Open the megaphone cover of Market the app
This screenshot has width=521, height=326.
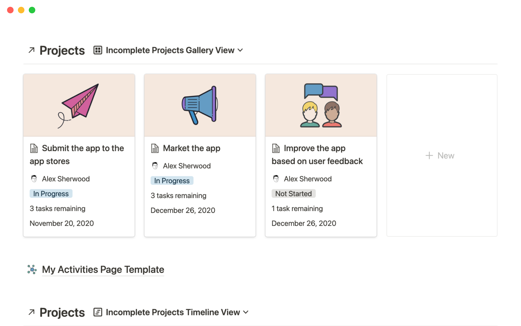(200, 105)
